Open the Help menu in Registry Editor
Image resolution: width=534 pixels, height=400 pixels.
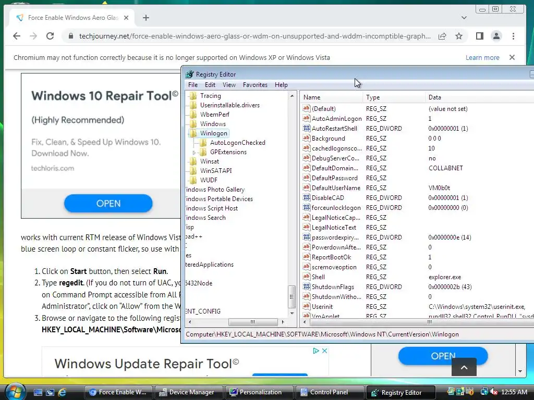281,85
